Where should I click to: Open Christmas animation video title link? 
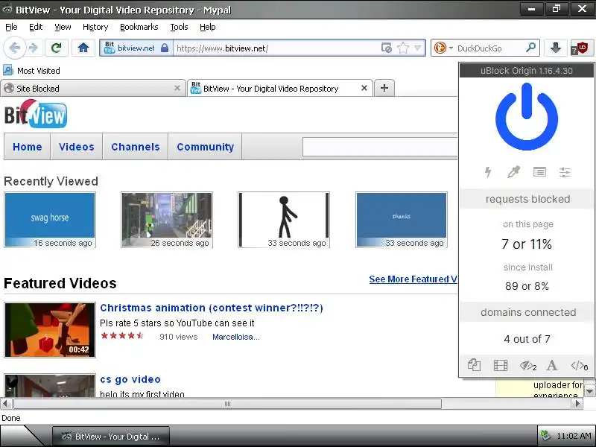[x=212, y=308]
